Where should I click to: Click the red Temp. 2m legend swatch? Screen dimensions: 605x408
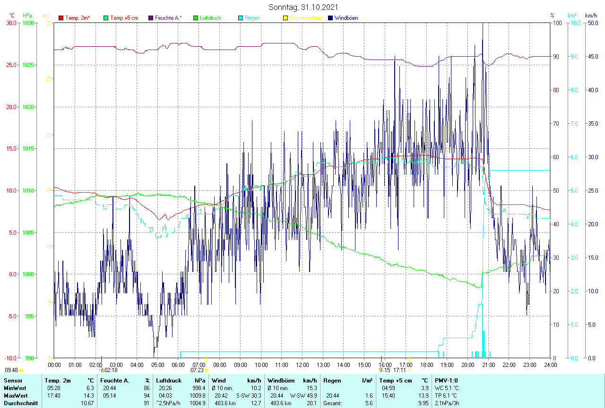click(x=61, y=18)
